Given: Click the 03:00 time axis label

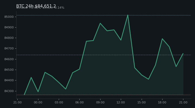Looking at the screenshot, I should 59,102.
